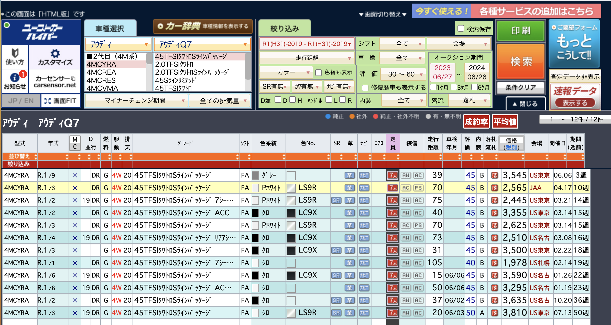611x325 pixels.
Task: Select 2.0TFSIクワトロ in the grade list
Action: click(174, 64)
